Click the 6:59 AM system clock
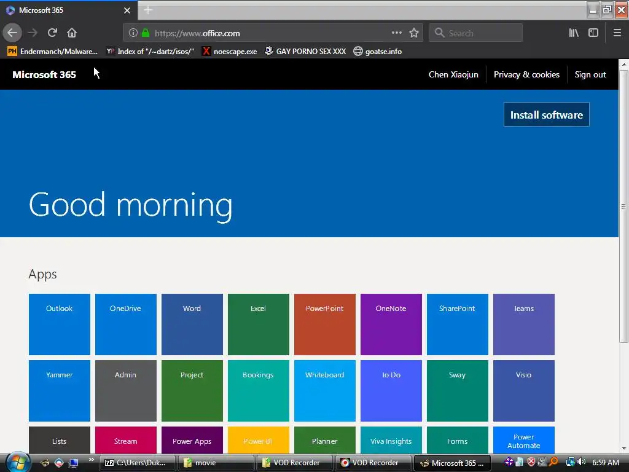Screen dimensions: 629x472 [x=606, y=463]
